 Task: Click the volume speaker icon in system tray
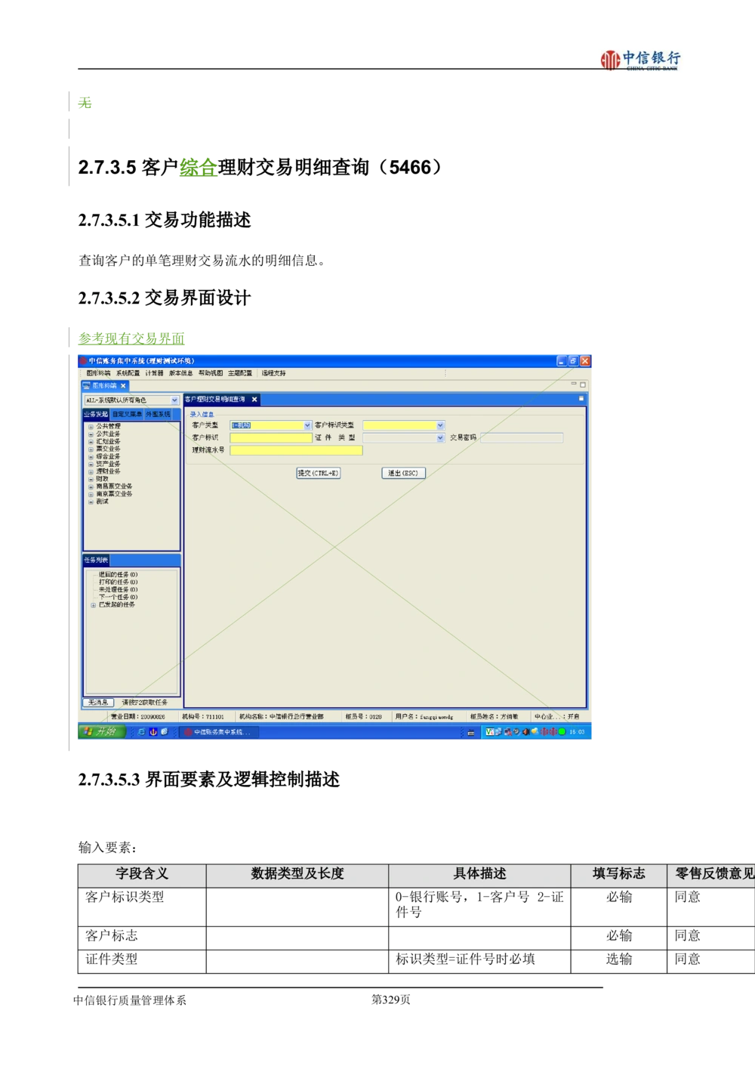(525, 731)
